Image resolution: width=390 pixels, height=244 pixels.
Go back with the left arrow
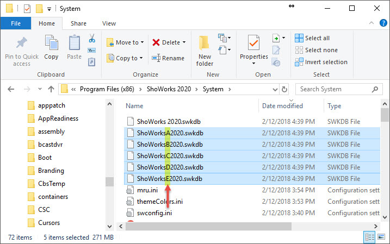point(11,89)
